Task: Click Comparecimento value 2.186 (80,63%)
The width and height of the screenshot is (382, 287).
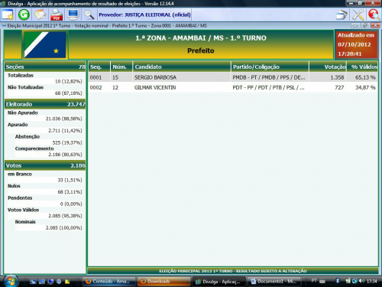Action: click(x=65, y=155)
